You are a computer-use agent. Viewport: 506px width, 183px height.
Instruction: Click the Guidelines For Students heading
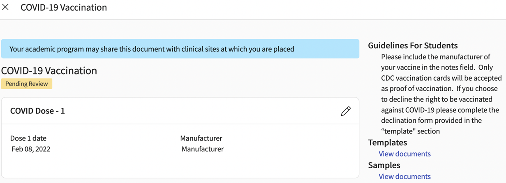413,45
